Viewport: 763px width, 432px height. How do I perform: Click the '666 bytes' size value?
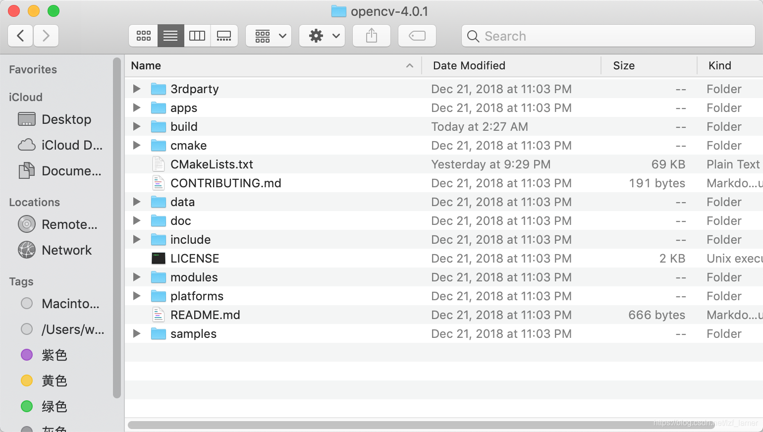[x=656, y=315]
